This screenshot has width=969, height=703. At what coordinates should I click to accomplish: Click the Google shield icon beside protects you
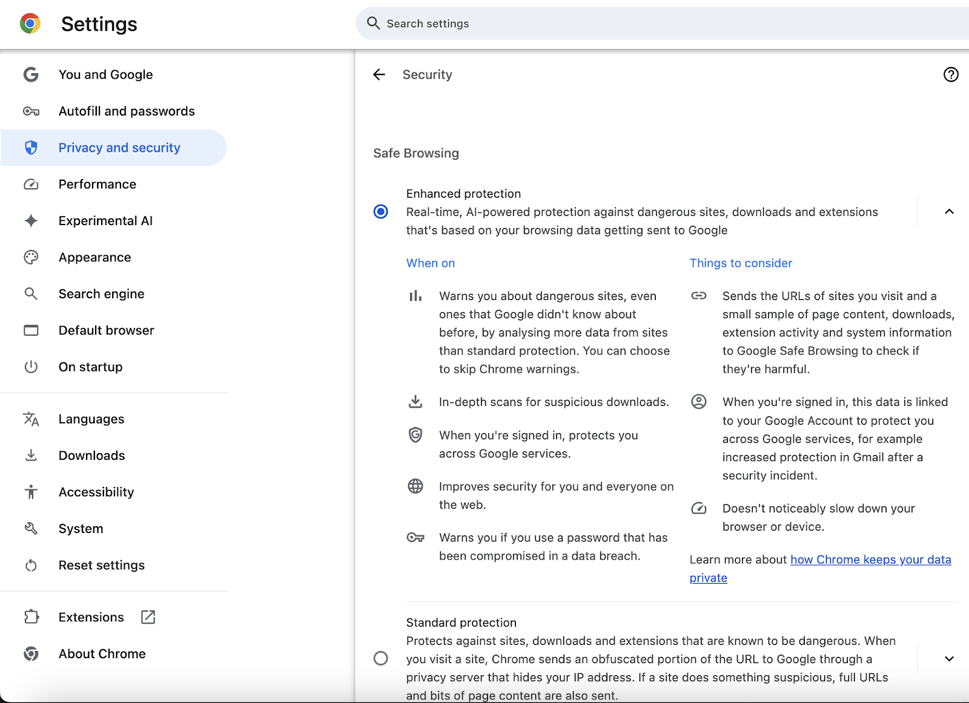(x=415, y=435)
